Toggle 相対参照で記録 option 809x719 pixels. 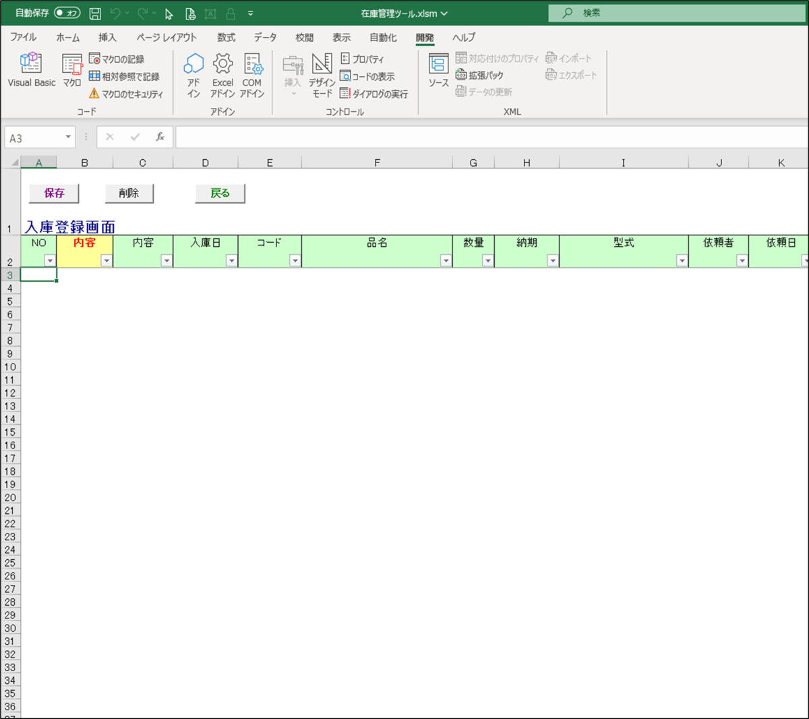pos(124,76)
